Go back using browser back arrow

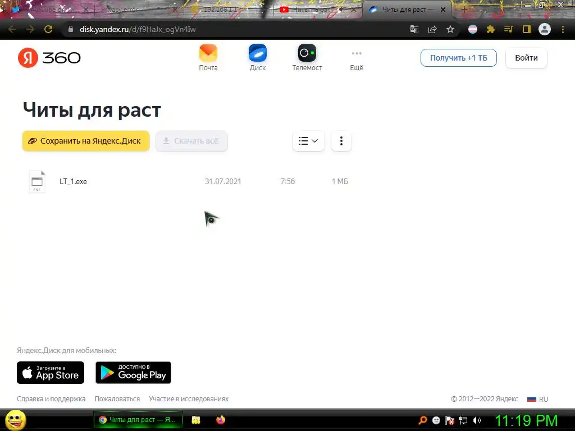tap(12, 29)
